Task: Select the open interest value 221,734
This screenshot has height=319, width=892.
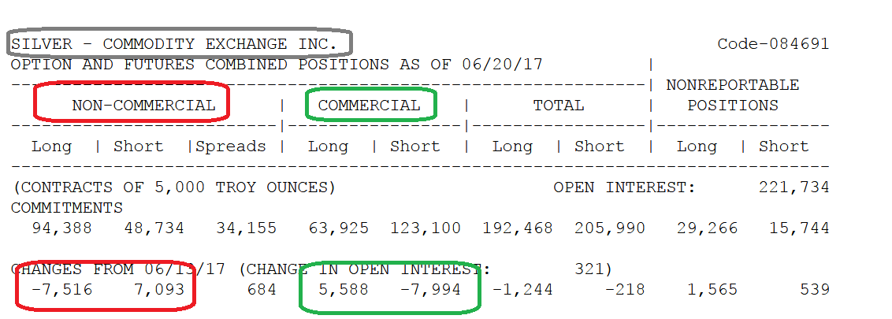Action: (x=794, y=187)
